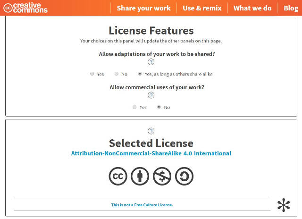Open the What we do menu
This screenshot has width=302, height=219.
pos(252,8)
